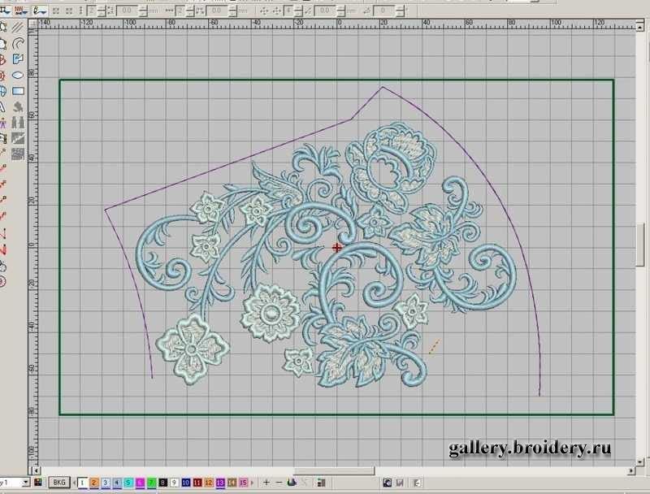Open the thread spool icon in palette bar
Screen dimensions: 650x494
(292, 483)
